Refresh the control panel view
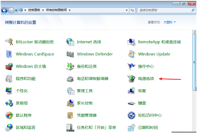This screenshot has height=133, width=197. point(132,10)
